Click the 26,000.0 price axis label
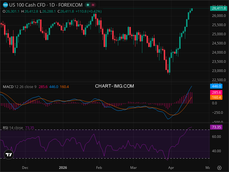 (219, 16)
